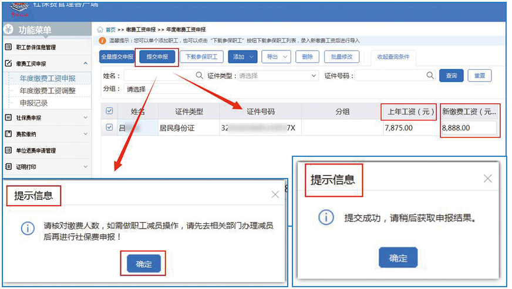Click the 证明打印 menu icon
Viewport: 512px width, 289px height.
tap(8, 167)
